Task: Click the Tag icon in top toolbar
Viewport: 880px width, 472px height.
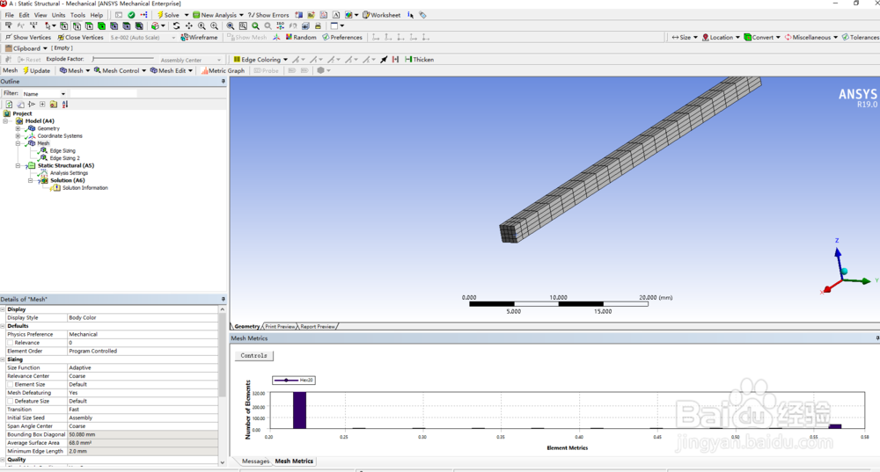Action: click(x=422, y=15)
